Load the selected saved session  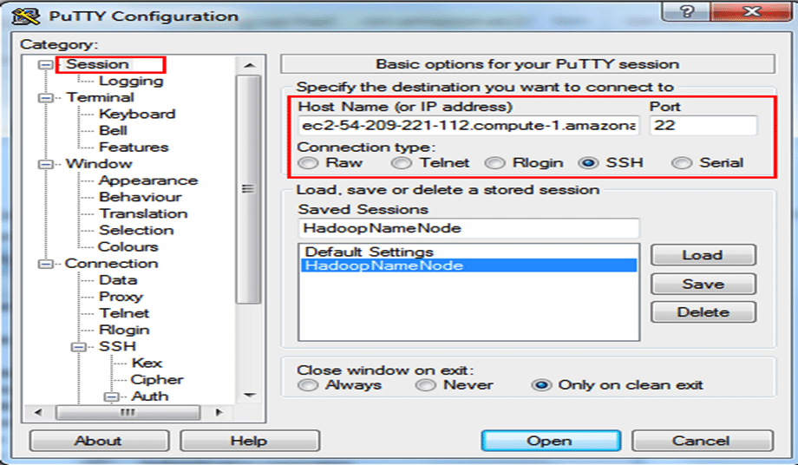point(703,255)
